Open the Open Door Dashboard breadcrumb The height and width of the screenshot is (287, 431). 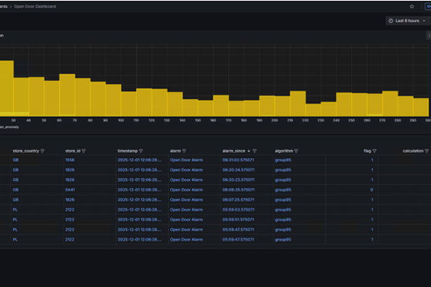35,7
